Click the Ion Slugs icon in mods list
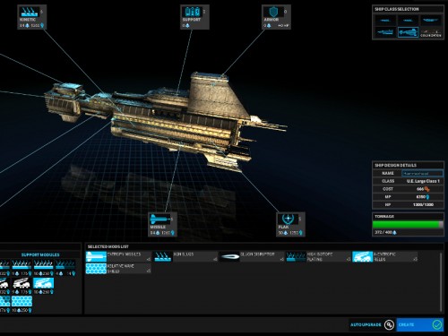Image resolution: width=448 pixels, height=336 pixels. point(163,256)
